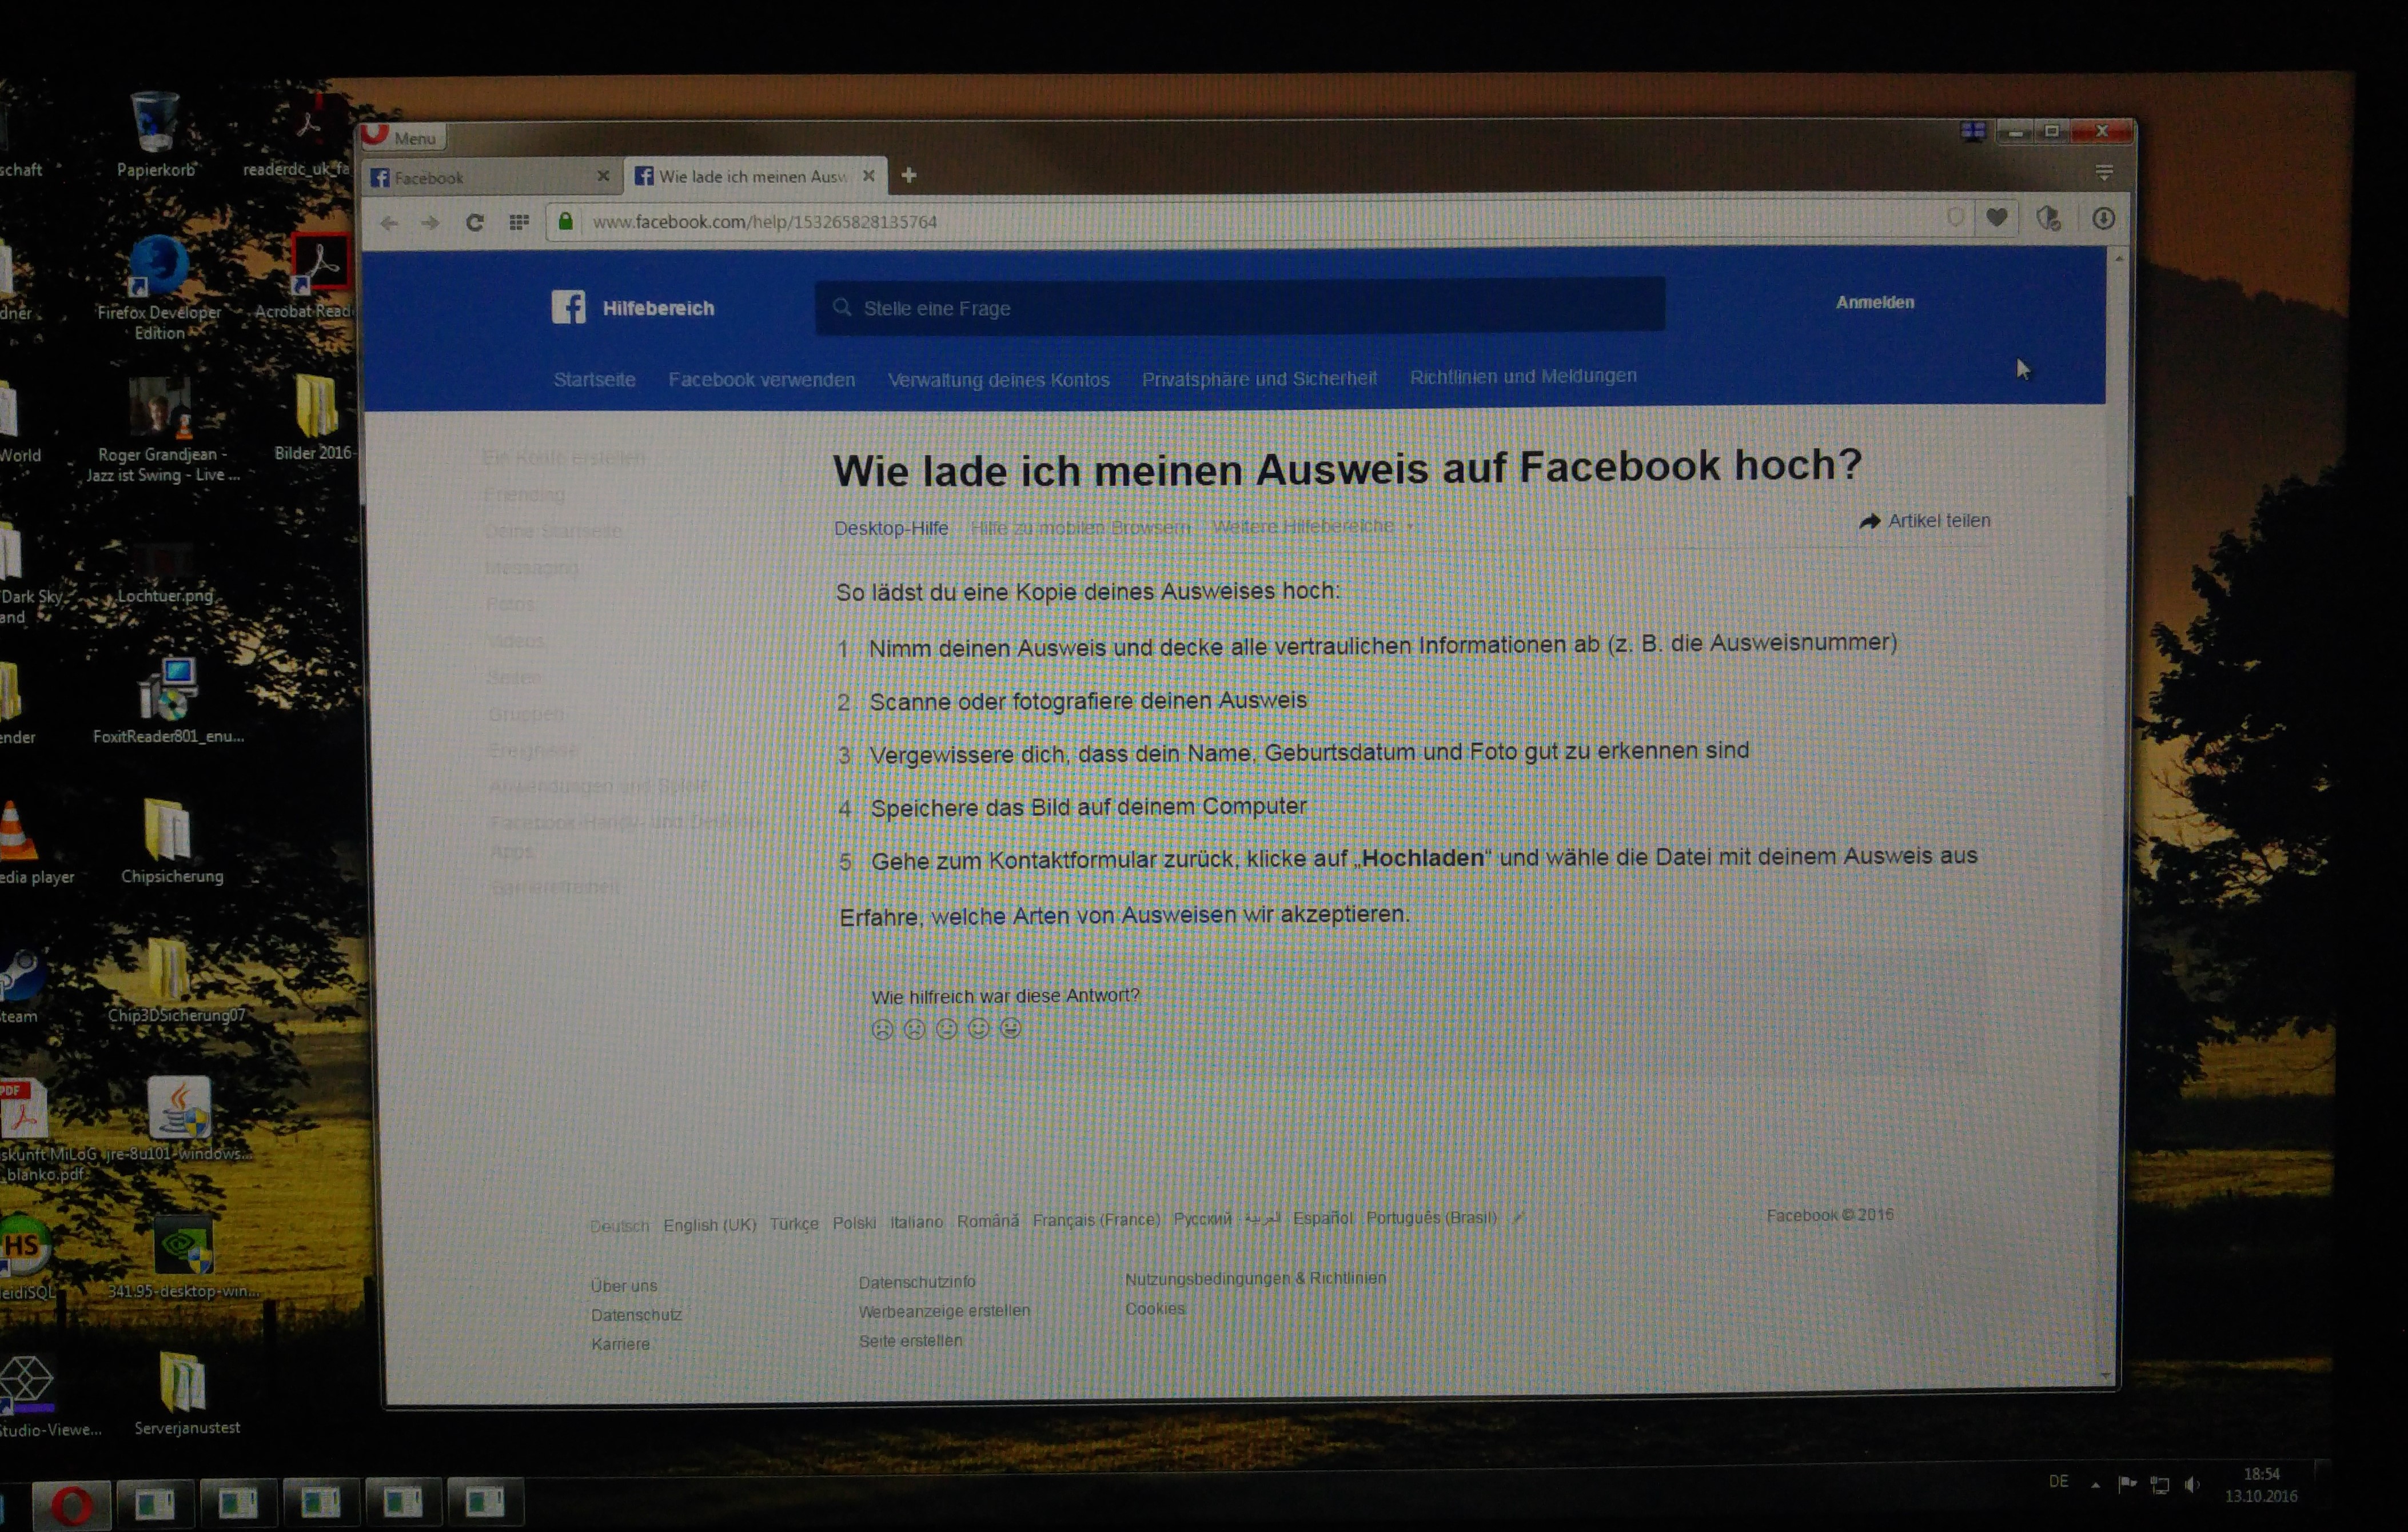2408x1532 pixels.
Task: Select the middle neutral smiley rating
Action: [946, 1028]
